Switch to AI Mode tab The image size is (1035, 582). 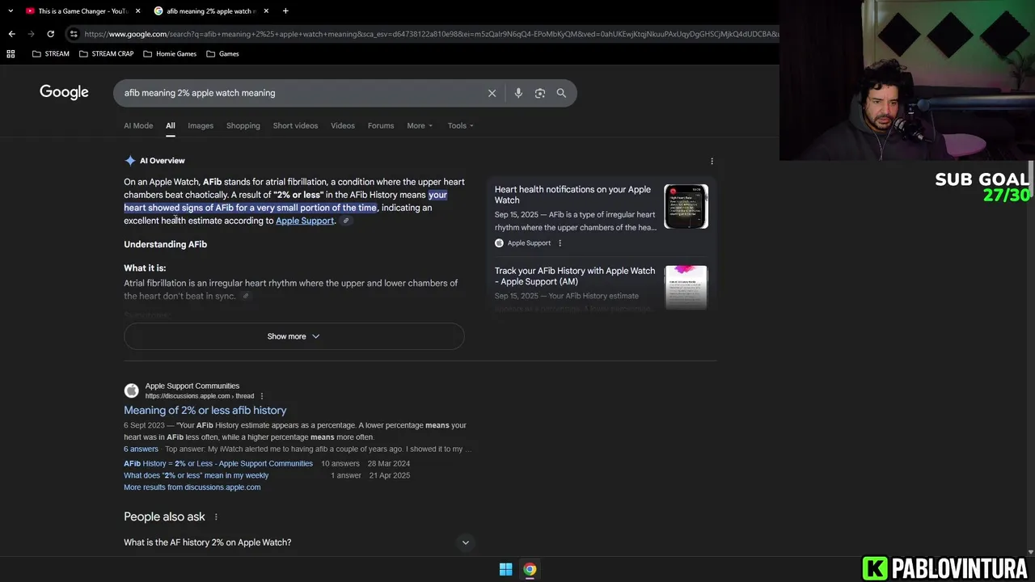tap(138, 126)
